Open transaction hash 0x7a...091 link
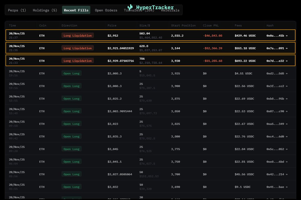The image size is (301, 200). coord(277,48)
